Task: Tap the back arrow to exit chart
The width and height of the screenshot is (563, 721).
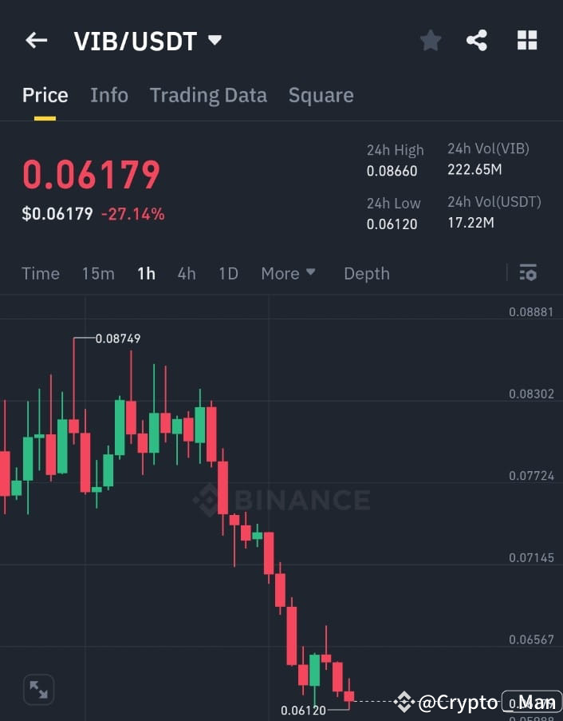Action: 36,40
